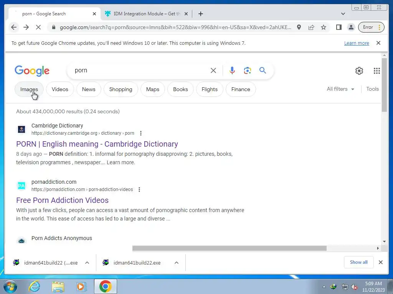Share this page via the share icon
393x294 pixels.
tap(311, 27)
